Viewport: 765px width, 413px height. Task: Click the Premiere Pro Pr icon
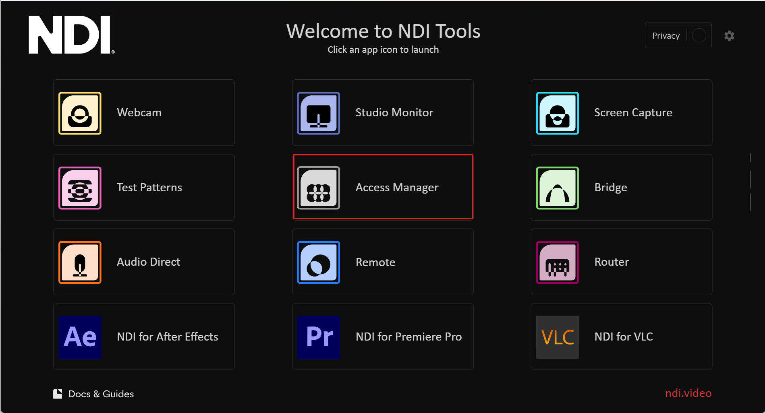tap(318, 337)
